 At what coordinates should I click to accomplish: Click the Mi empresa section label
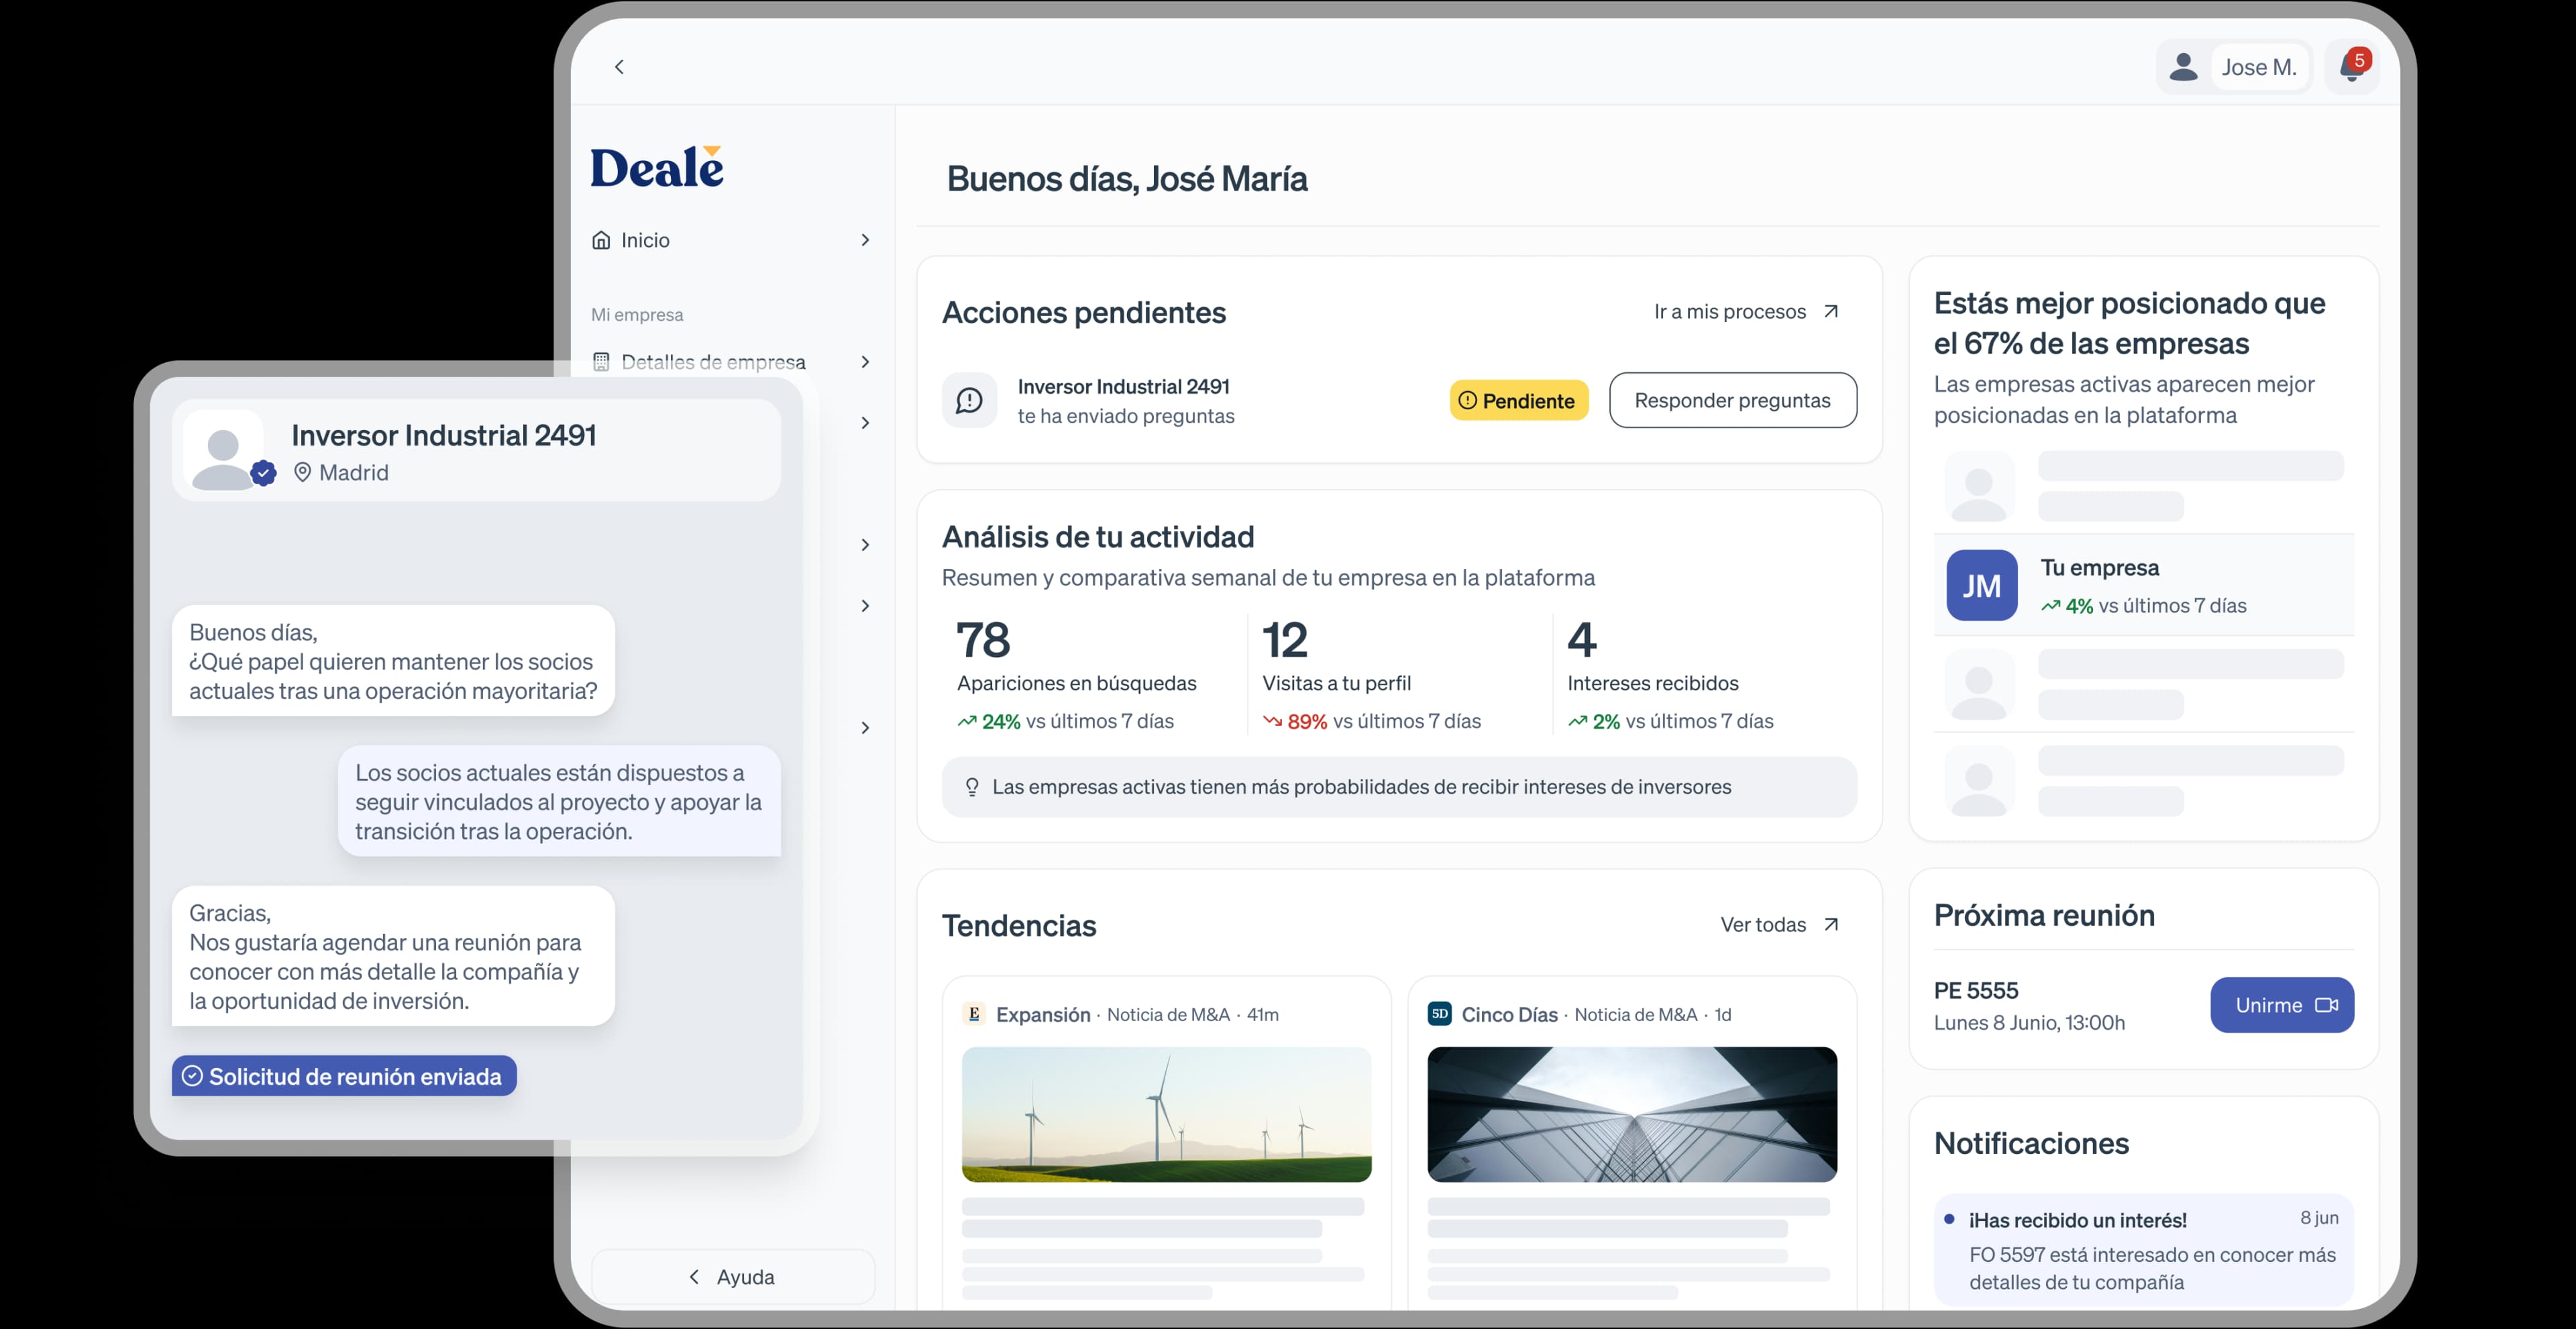coord(637,315)
